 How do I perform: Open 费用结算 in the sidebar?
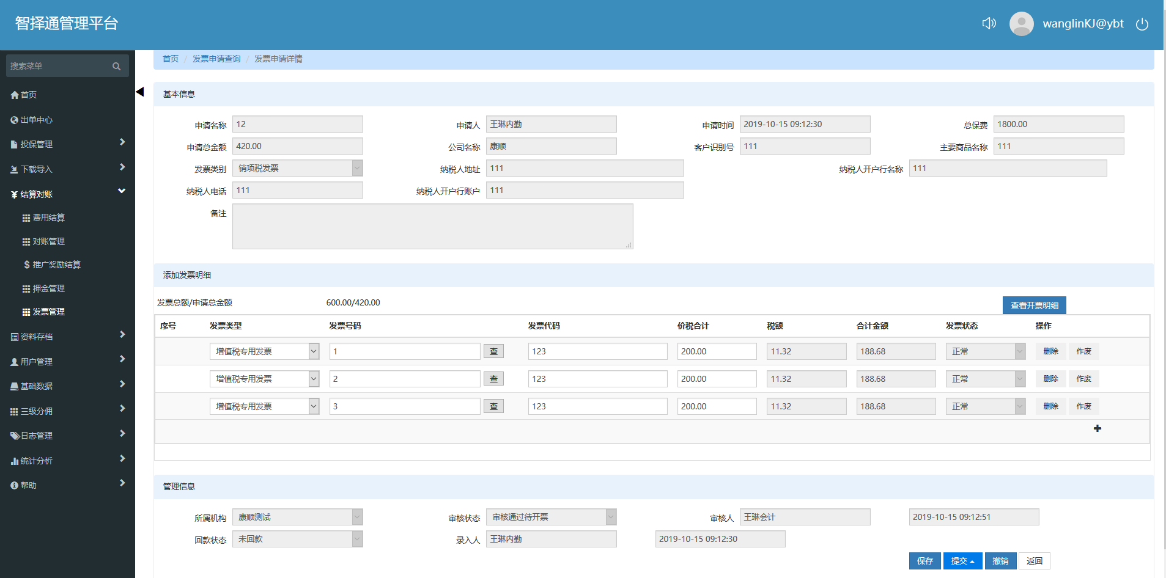[48, 218]
